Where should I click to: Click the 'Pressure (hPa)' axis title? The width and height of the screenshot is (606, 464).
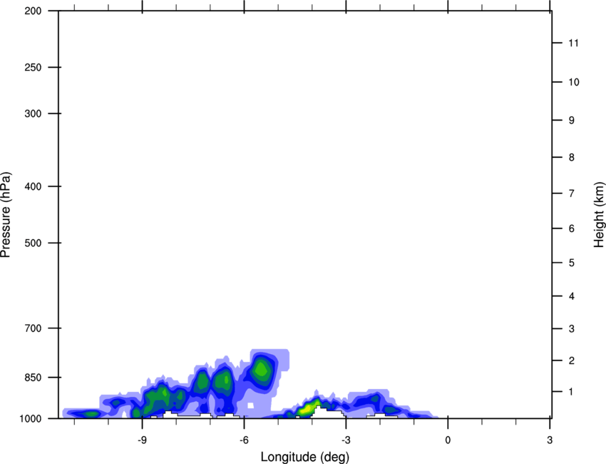pyautogui.click(x=6, y=215)
